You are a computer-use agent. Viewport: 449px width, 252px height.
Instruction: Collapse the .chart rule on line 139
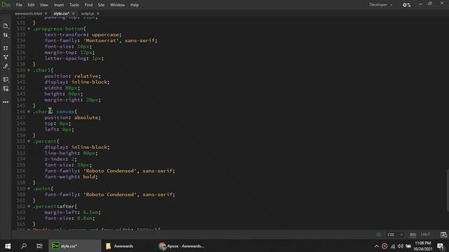[29, 70]
